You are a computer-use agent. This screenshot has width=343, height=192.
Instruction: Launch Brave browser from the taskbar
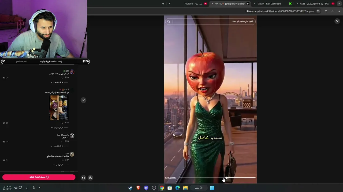tap(138, 188)
